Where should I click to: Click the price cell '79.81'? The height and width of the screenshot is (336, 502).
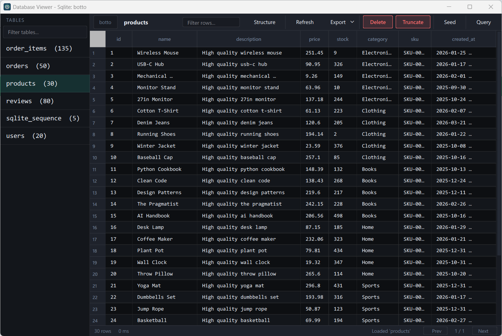[x=315, y=250]
